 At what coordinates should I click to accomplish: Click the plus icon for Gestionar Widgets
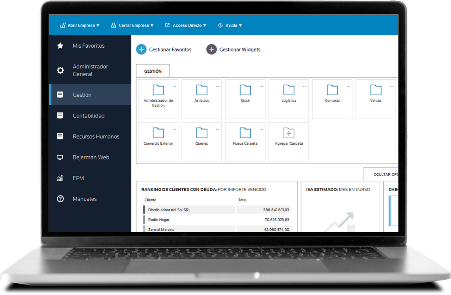click(211, 50)
